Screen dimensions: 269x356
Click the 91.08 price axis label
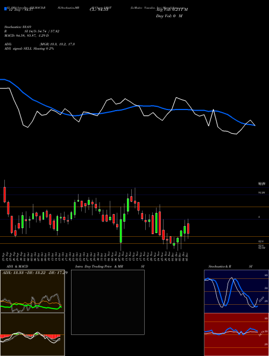click(261, 193)
